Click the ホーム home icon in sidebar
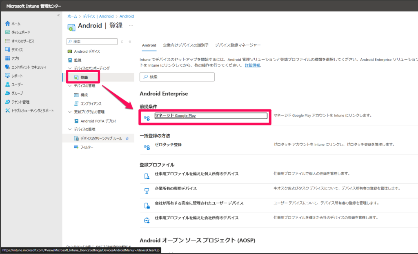The height and width of the screenshot is (254, 418). coord(7,23)
